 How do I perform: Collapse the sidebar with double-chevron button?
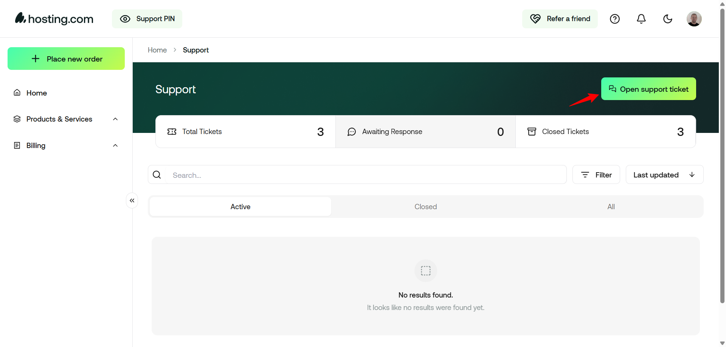[132, 200]
